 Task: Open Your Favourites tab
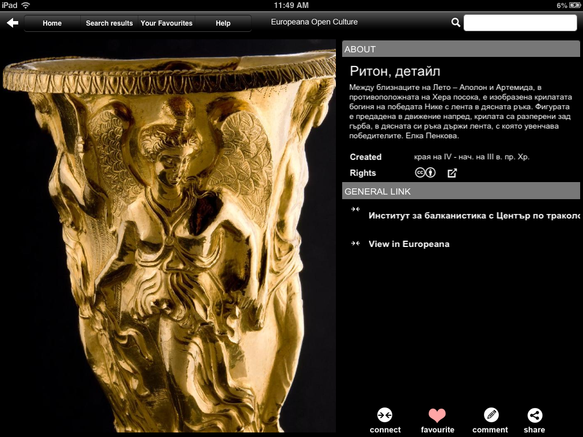[x=167, y=23]
